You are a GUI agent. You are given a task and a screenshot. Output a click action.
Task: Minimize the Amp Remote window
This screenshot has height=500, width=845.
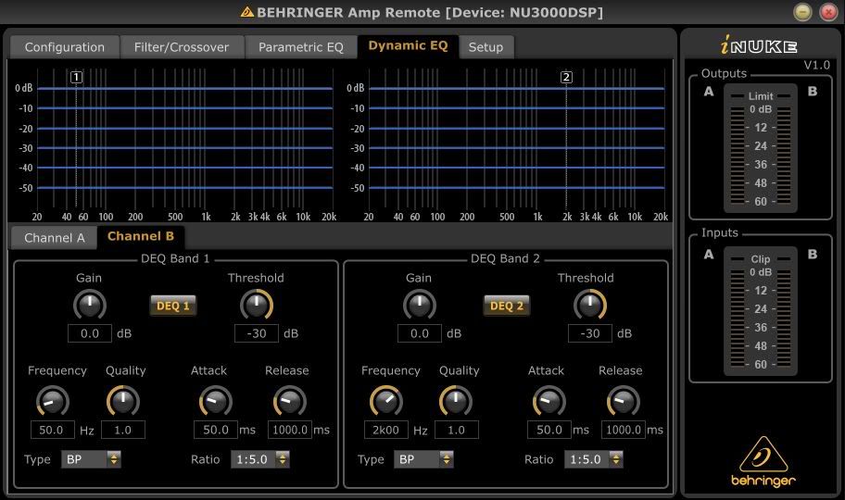802,12
